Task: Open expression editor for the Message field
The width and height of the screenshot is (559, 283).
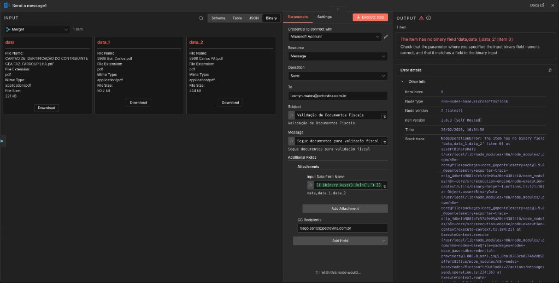Action: pos(384,141)
